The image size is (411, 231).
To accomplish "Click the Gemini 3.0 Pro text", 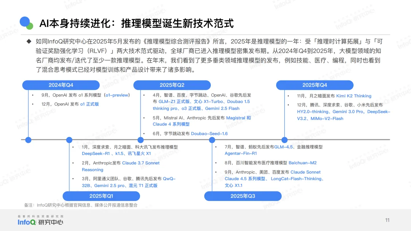I will point(348,112).
